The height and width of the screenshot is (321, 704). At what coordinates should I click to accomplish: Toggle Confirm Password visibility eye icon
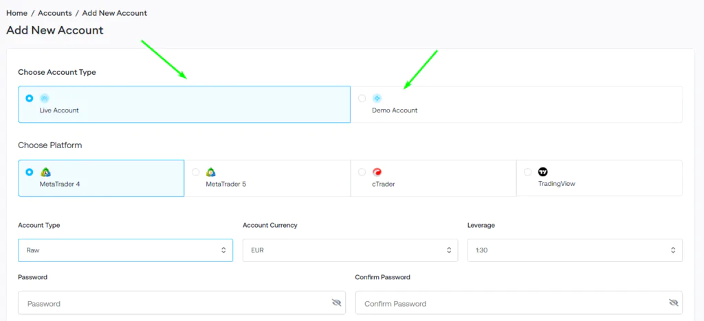[x=673, y=302]
